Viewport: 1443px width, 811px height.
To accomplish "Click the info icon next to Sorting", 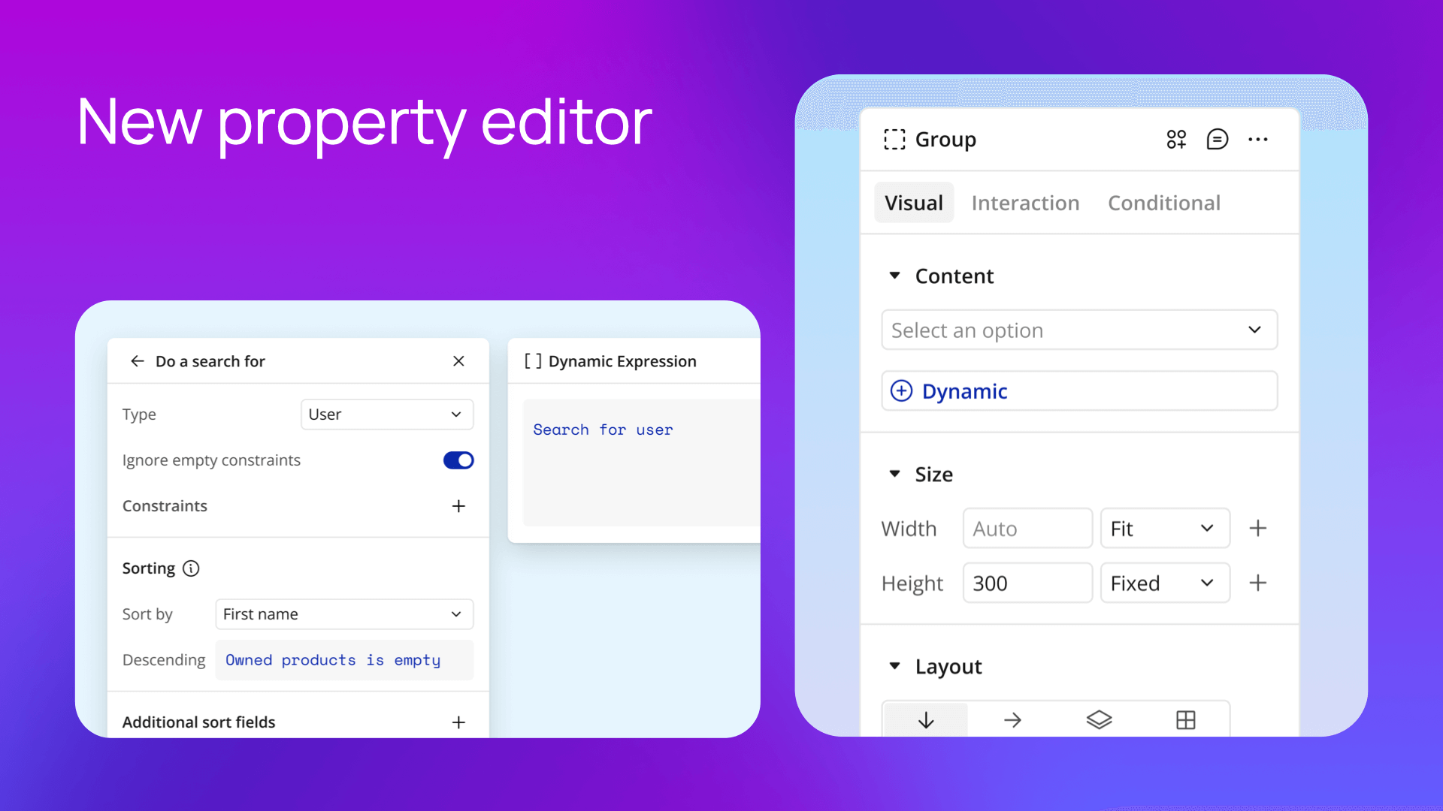I will pos(190,568).
